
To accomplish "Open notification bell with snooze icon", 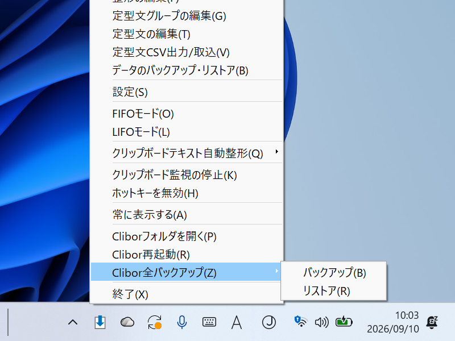I will tap(432, 322).
